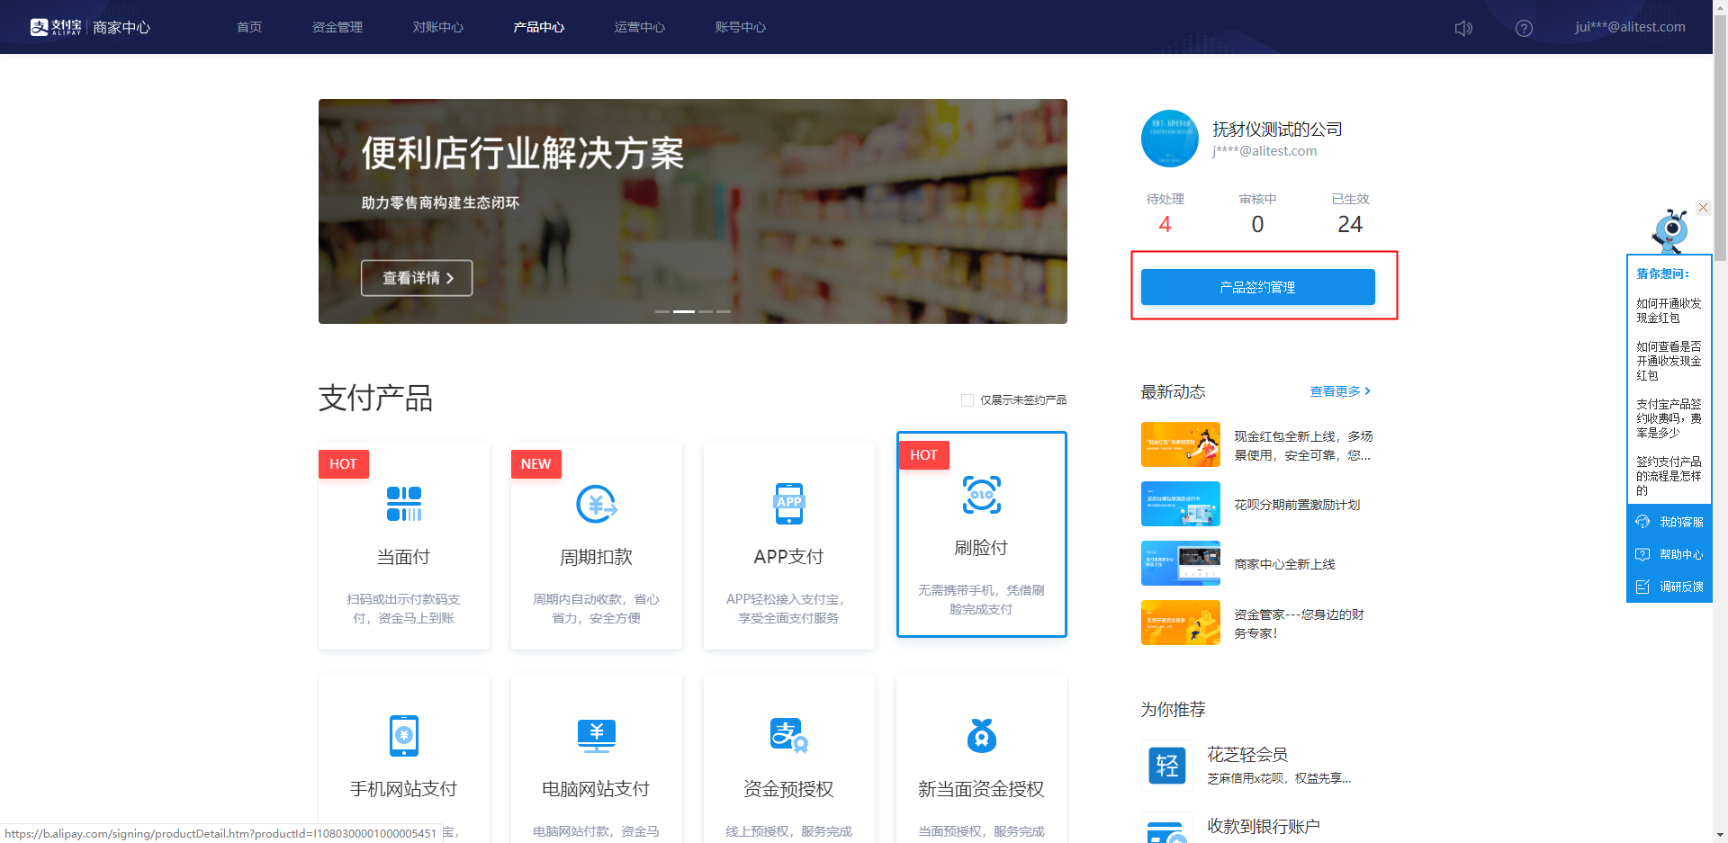Click the 花呗分期前置激励计划 news title

pos(1297,505)
